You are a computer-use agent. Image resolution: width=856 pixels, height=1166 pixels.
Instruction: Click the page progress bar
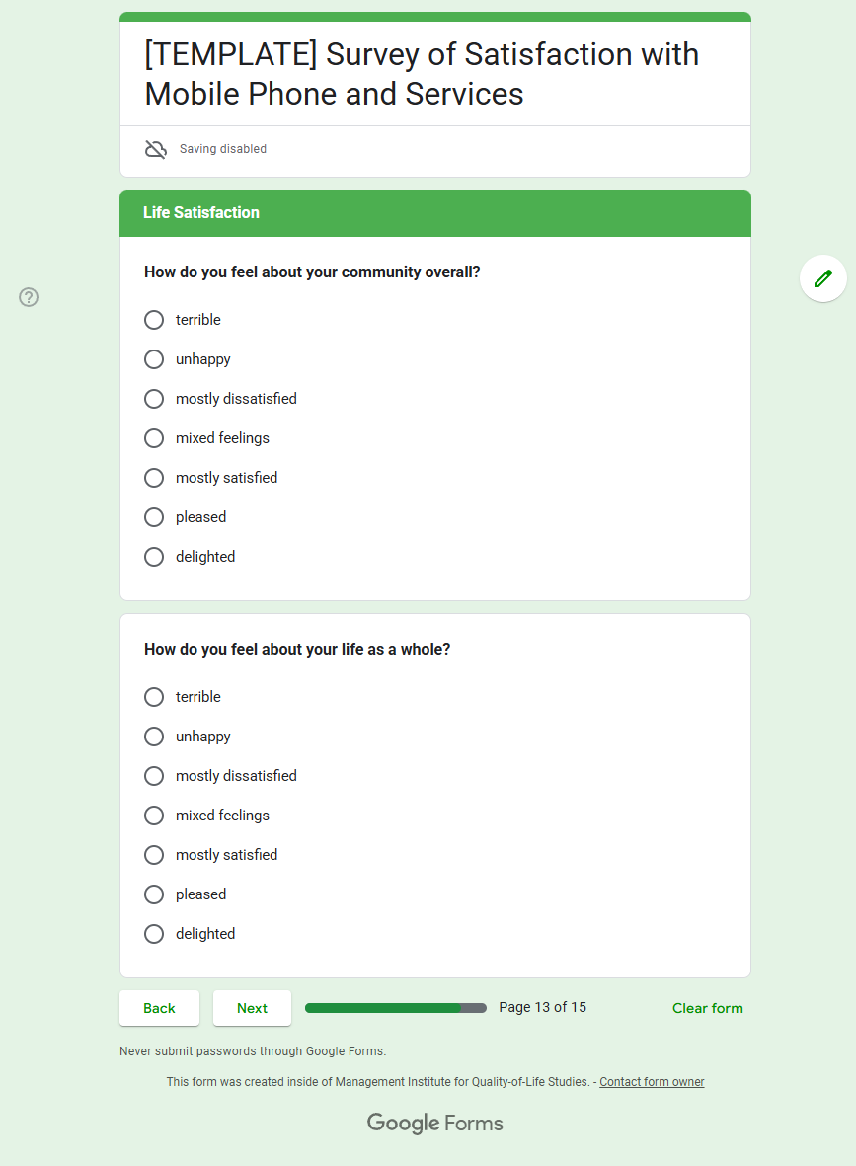pos(395,1008)
